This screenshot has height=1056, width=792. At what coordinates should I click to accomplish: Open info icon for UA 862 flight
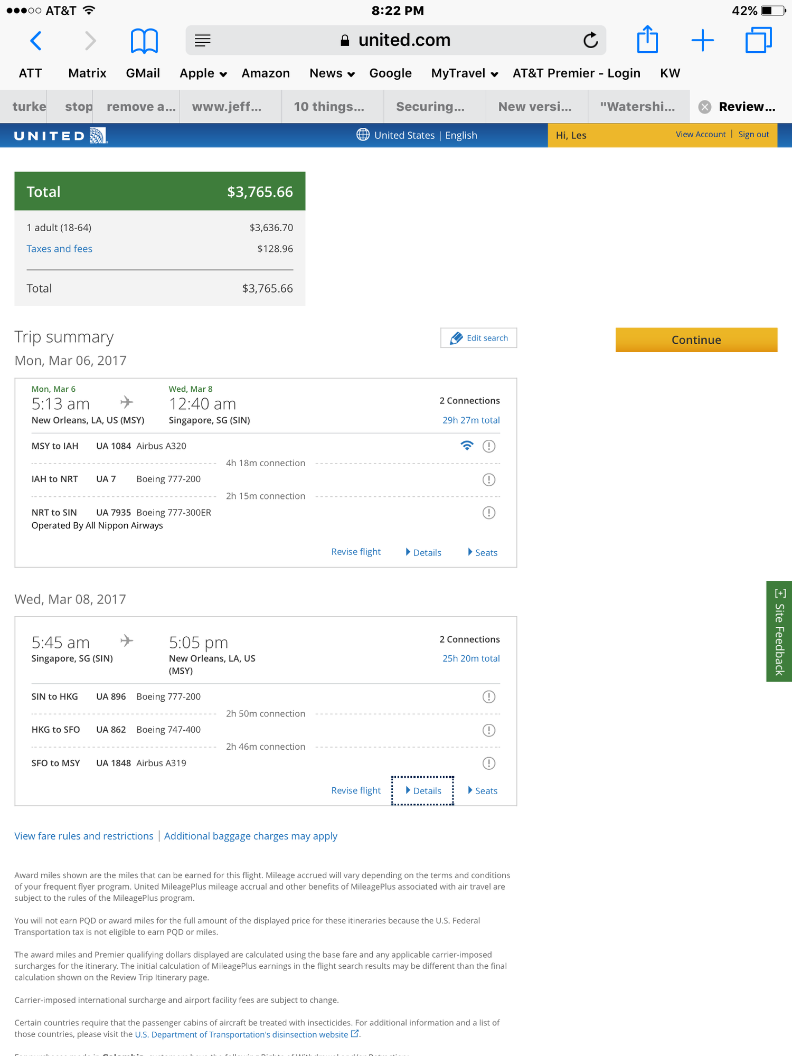click(x=489, y=730)
